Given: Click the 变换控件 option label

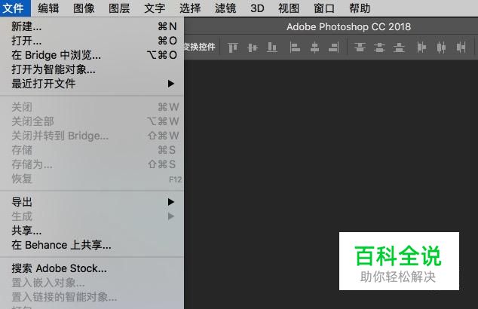Looking at the screenshot, I should pyautogui.click(x=200, y=47).
